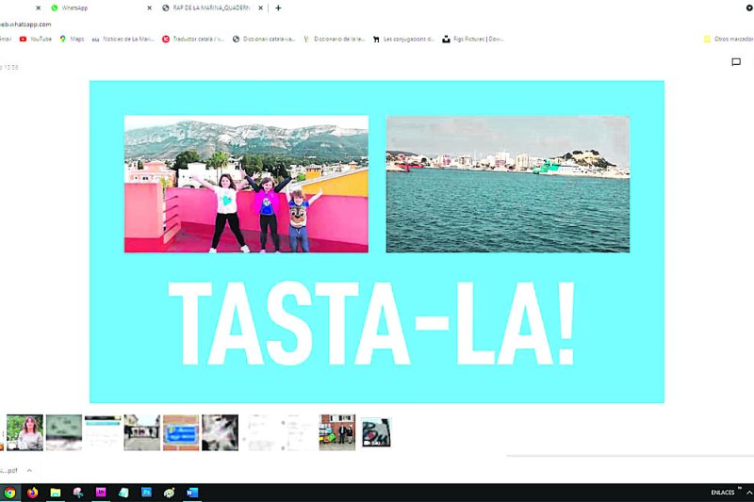The width and height of the screenshot is (754, 502).
Task: Open a new browser tab
Action: pyautogui.click(x=278, y=8)
